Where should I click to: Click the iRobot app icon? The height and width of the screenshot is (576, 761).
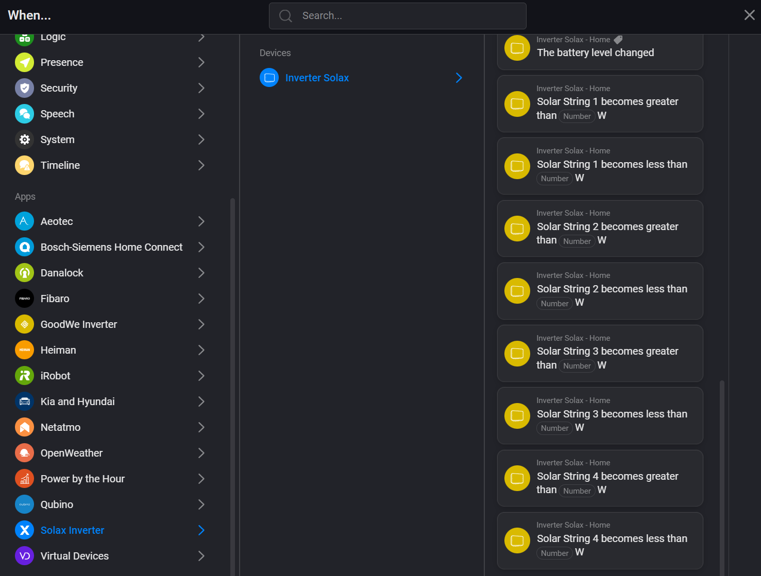click(24, 376)
